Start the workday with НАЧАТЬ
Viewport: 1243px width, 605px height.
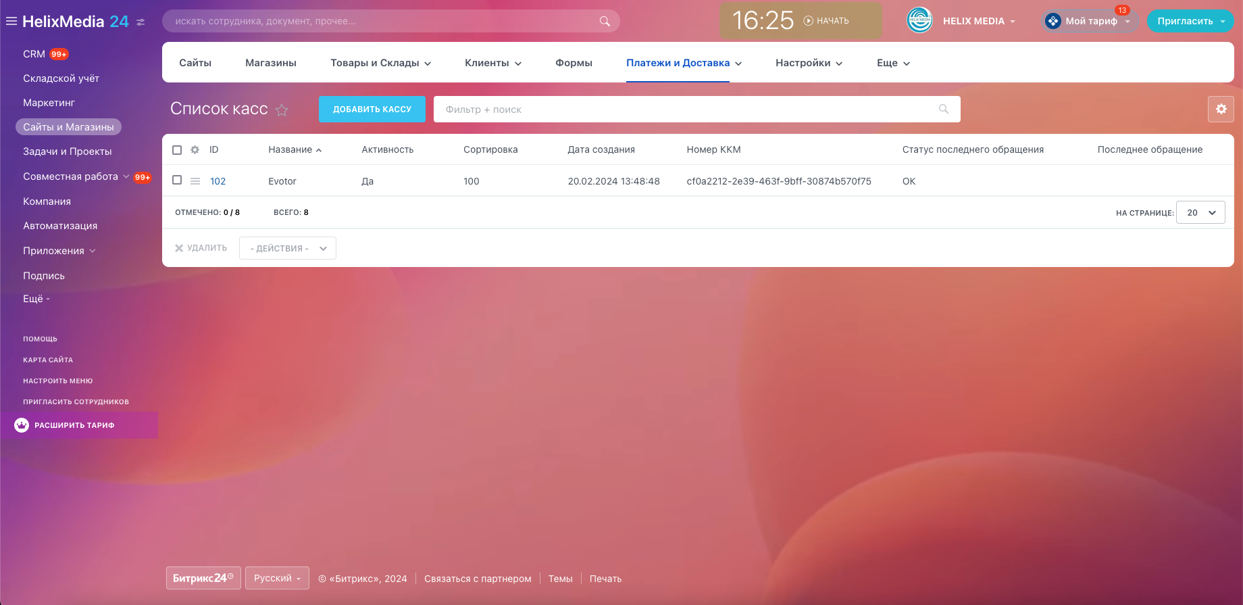point(826,21)
